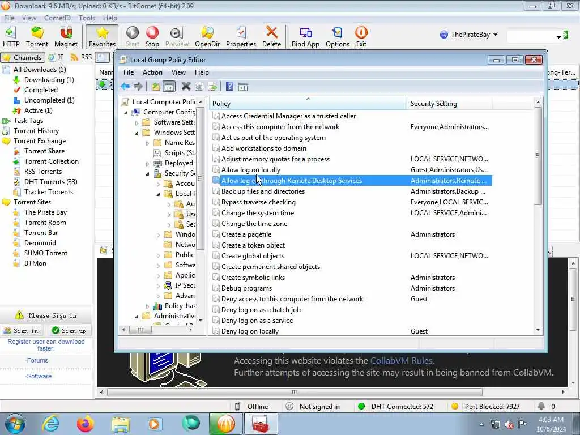This screenshot has height=435, width=580.
Task: Click the red Stop toolbar icon
Action: [152, 37]
